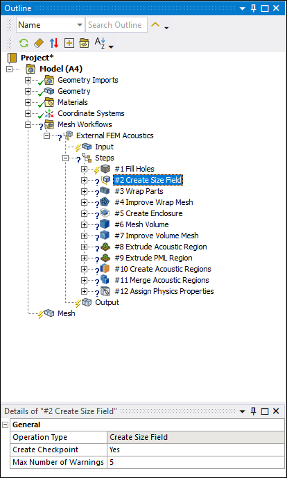Click the Max Number of Warnings value 5
287x478 pixels.
[195, 462]
